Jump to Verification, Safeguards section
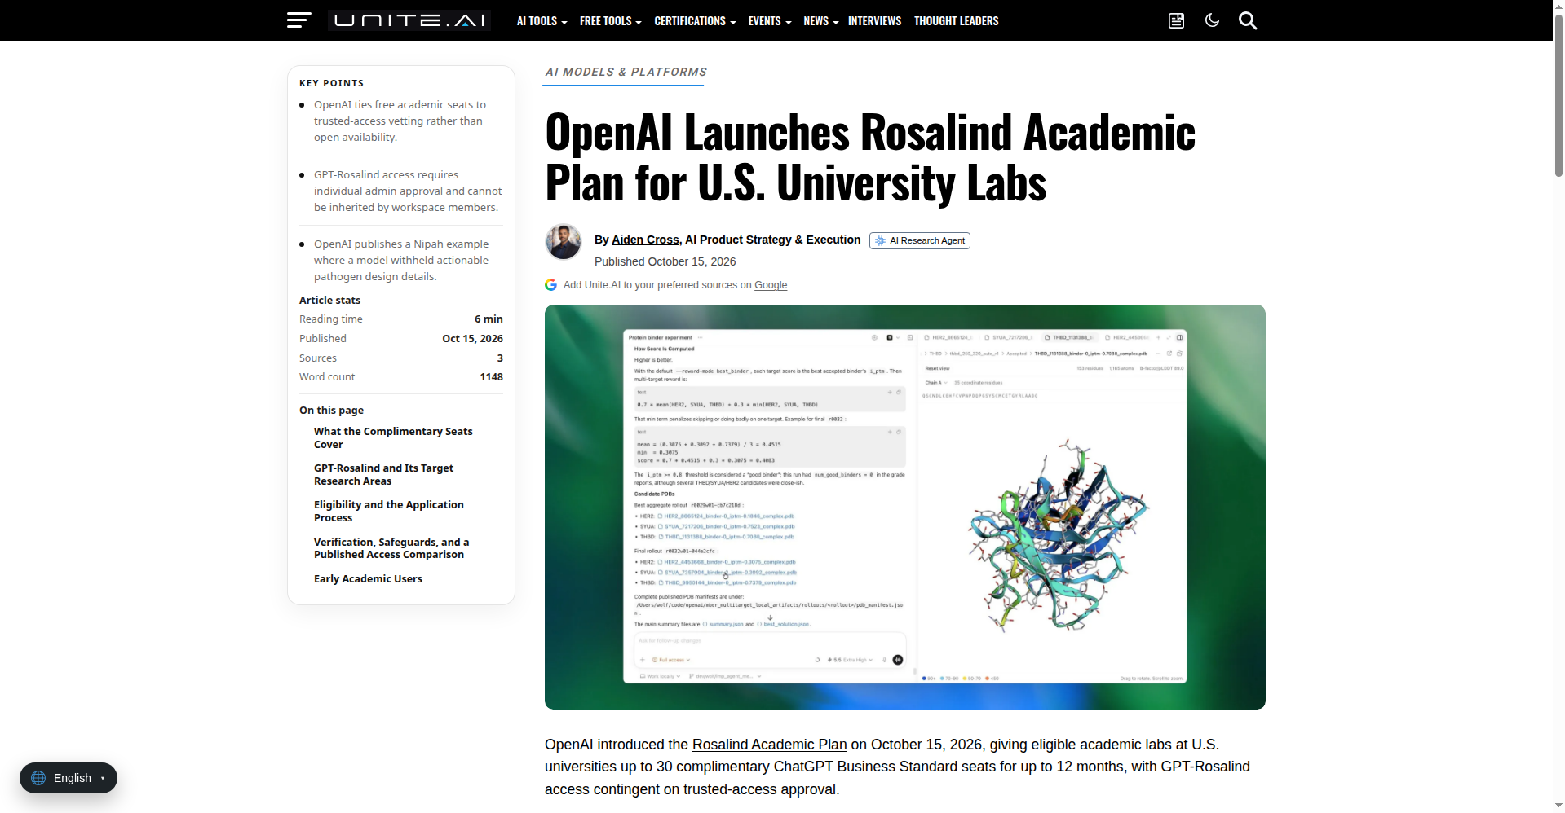The height and width of the screenshot is (813, 1565). click(391, 548)
